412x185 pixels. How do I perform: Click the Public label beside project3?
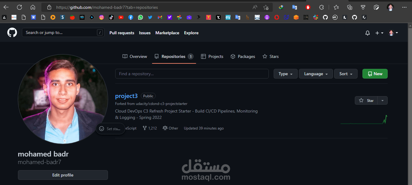click(x=148, y=96)
